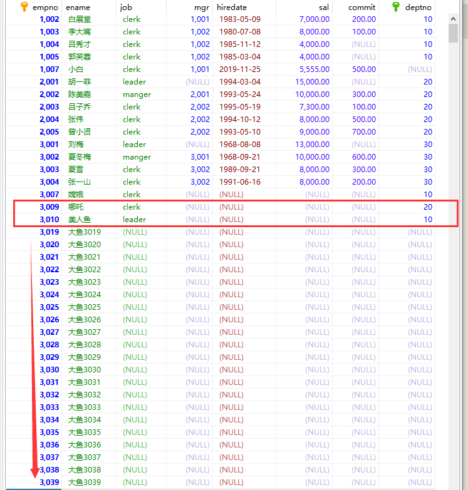Select ename cell 小白
The height and width of the screenshot is (490, 468).
(89, 69)
